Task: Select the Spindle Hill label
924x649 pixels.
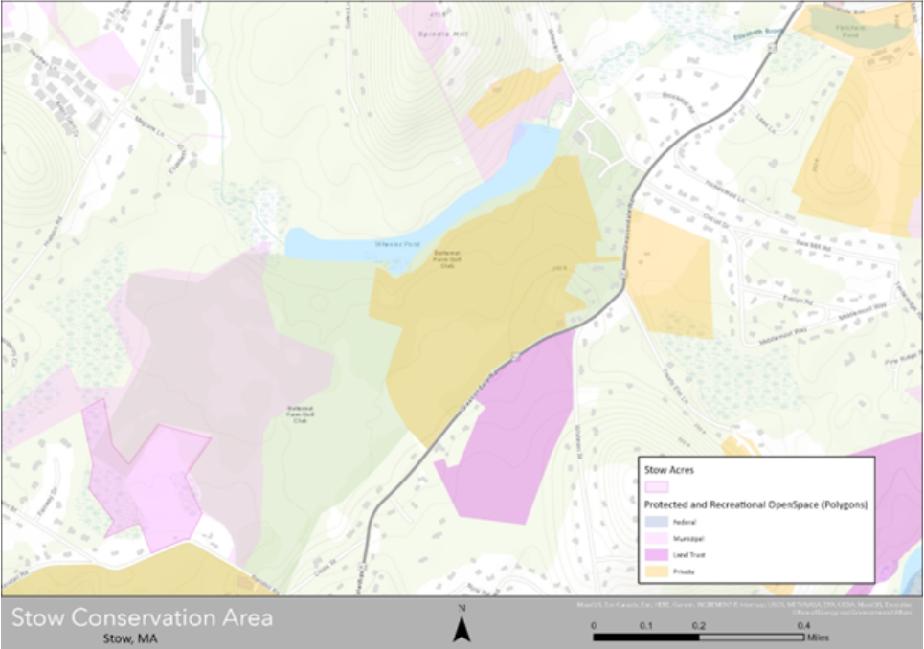Action: (x=443, y=34)
